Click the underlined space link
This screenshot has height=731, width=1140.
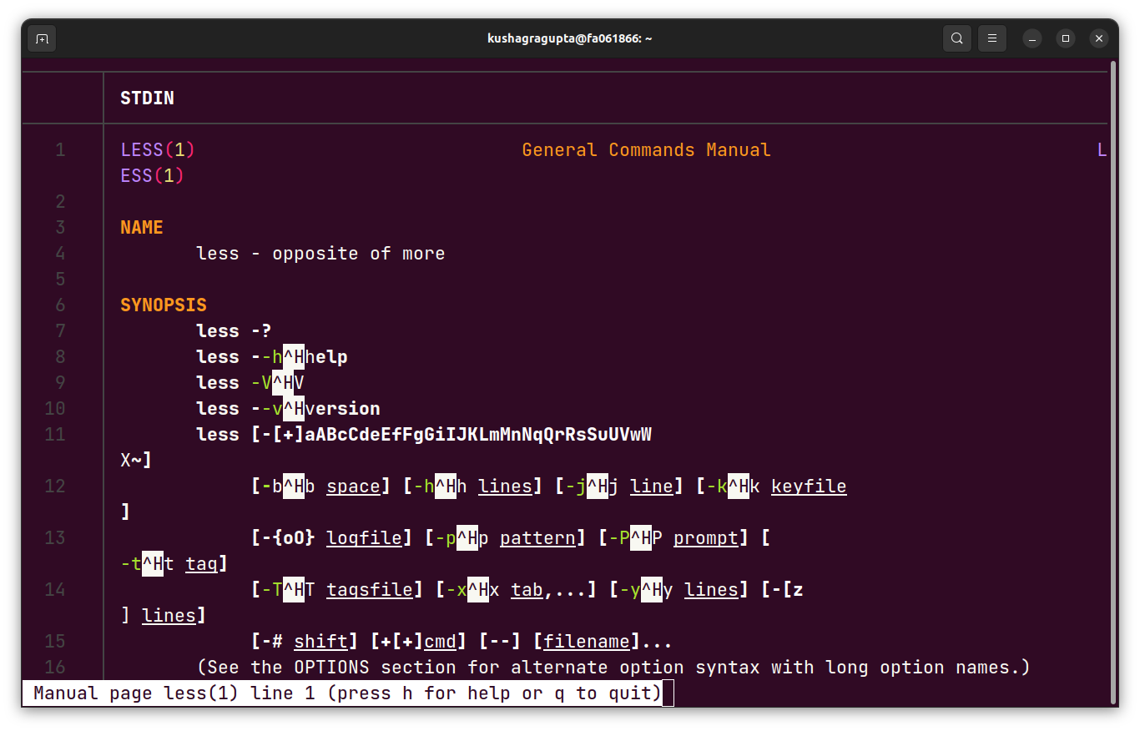pyautogui.click(x=354, y=486)
